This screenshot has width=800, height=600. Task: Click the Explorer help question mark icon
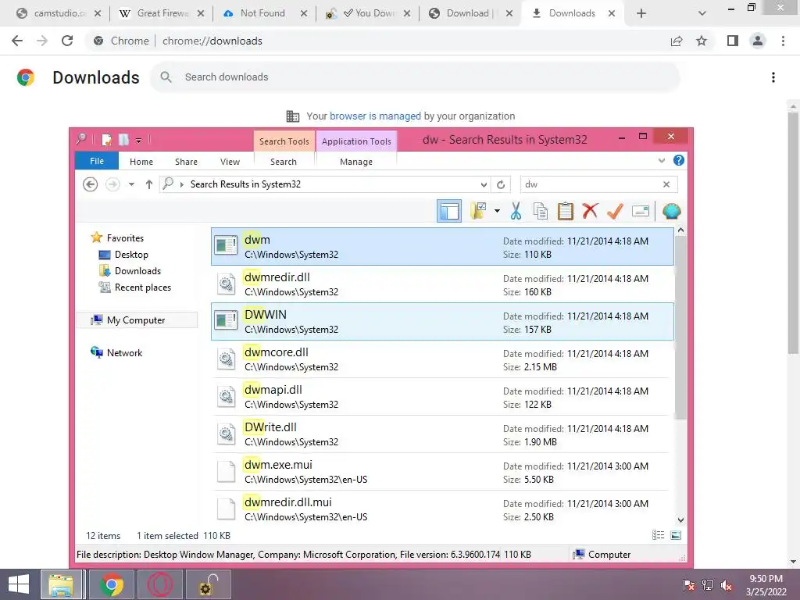tap(679, 160)
